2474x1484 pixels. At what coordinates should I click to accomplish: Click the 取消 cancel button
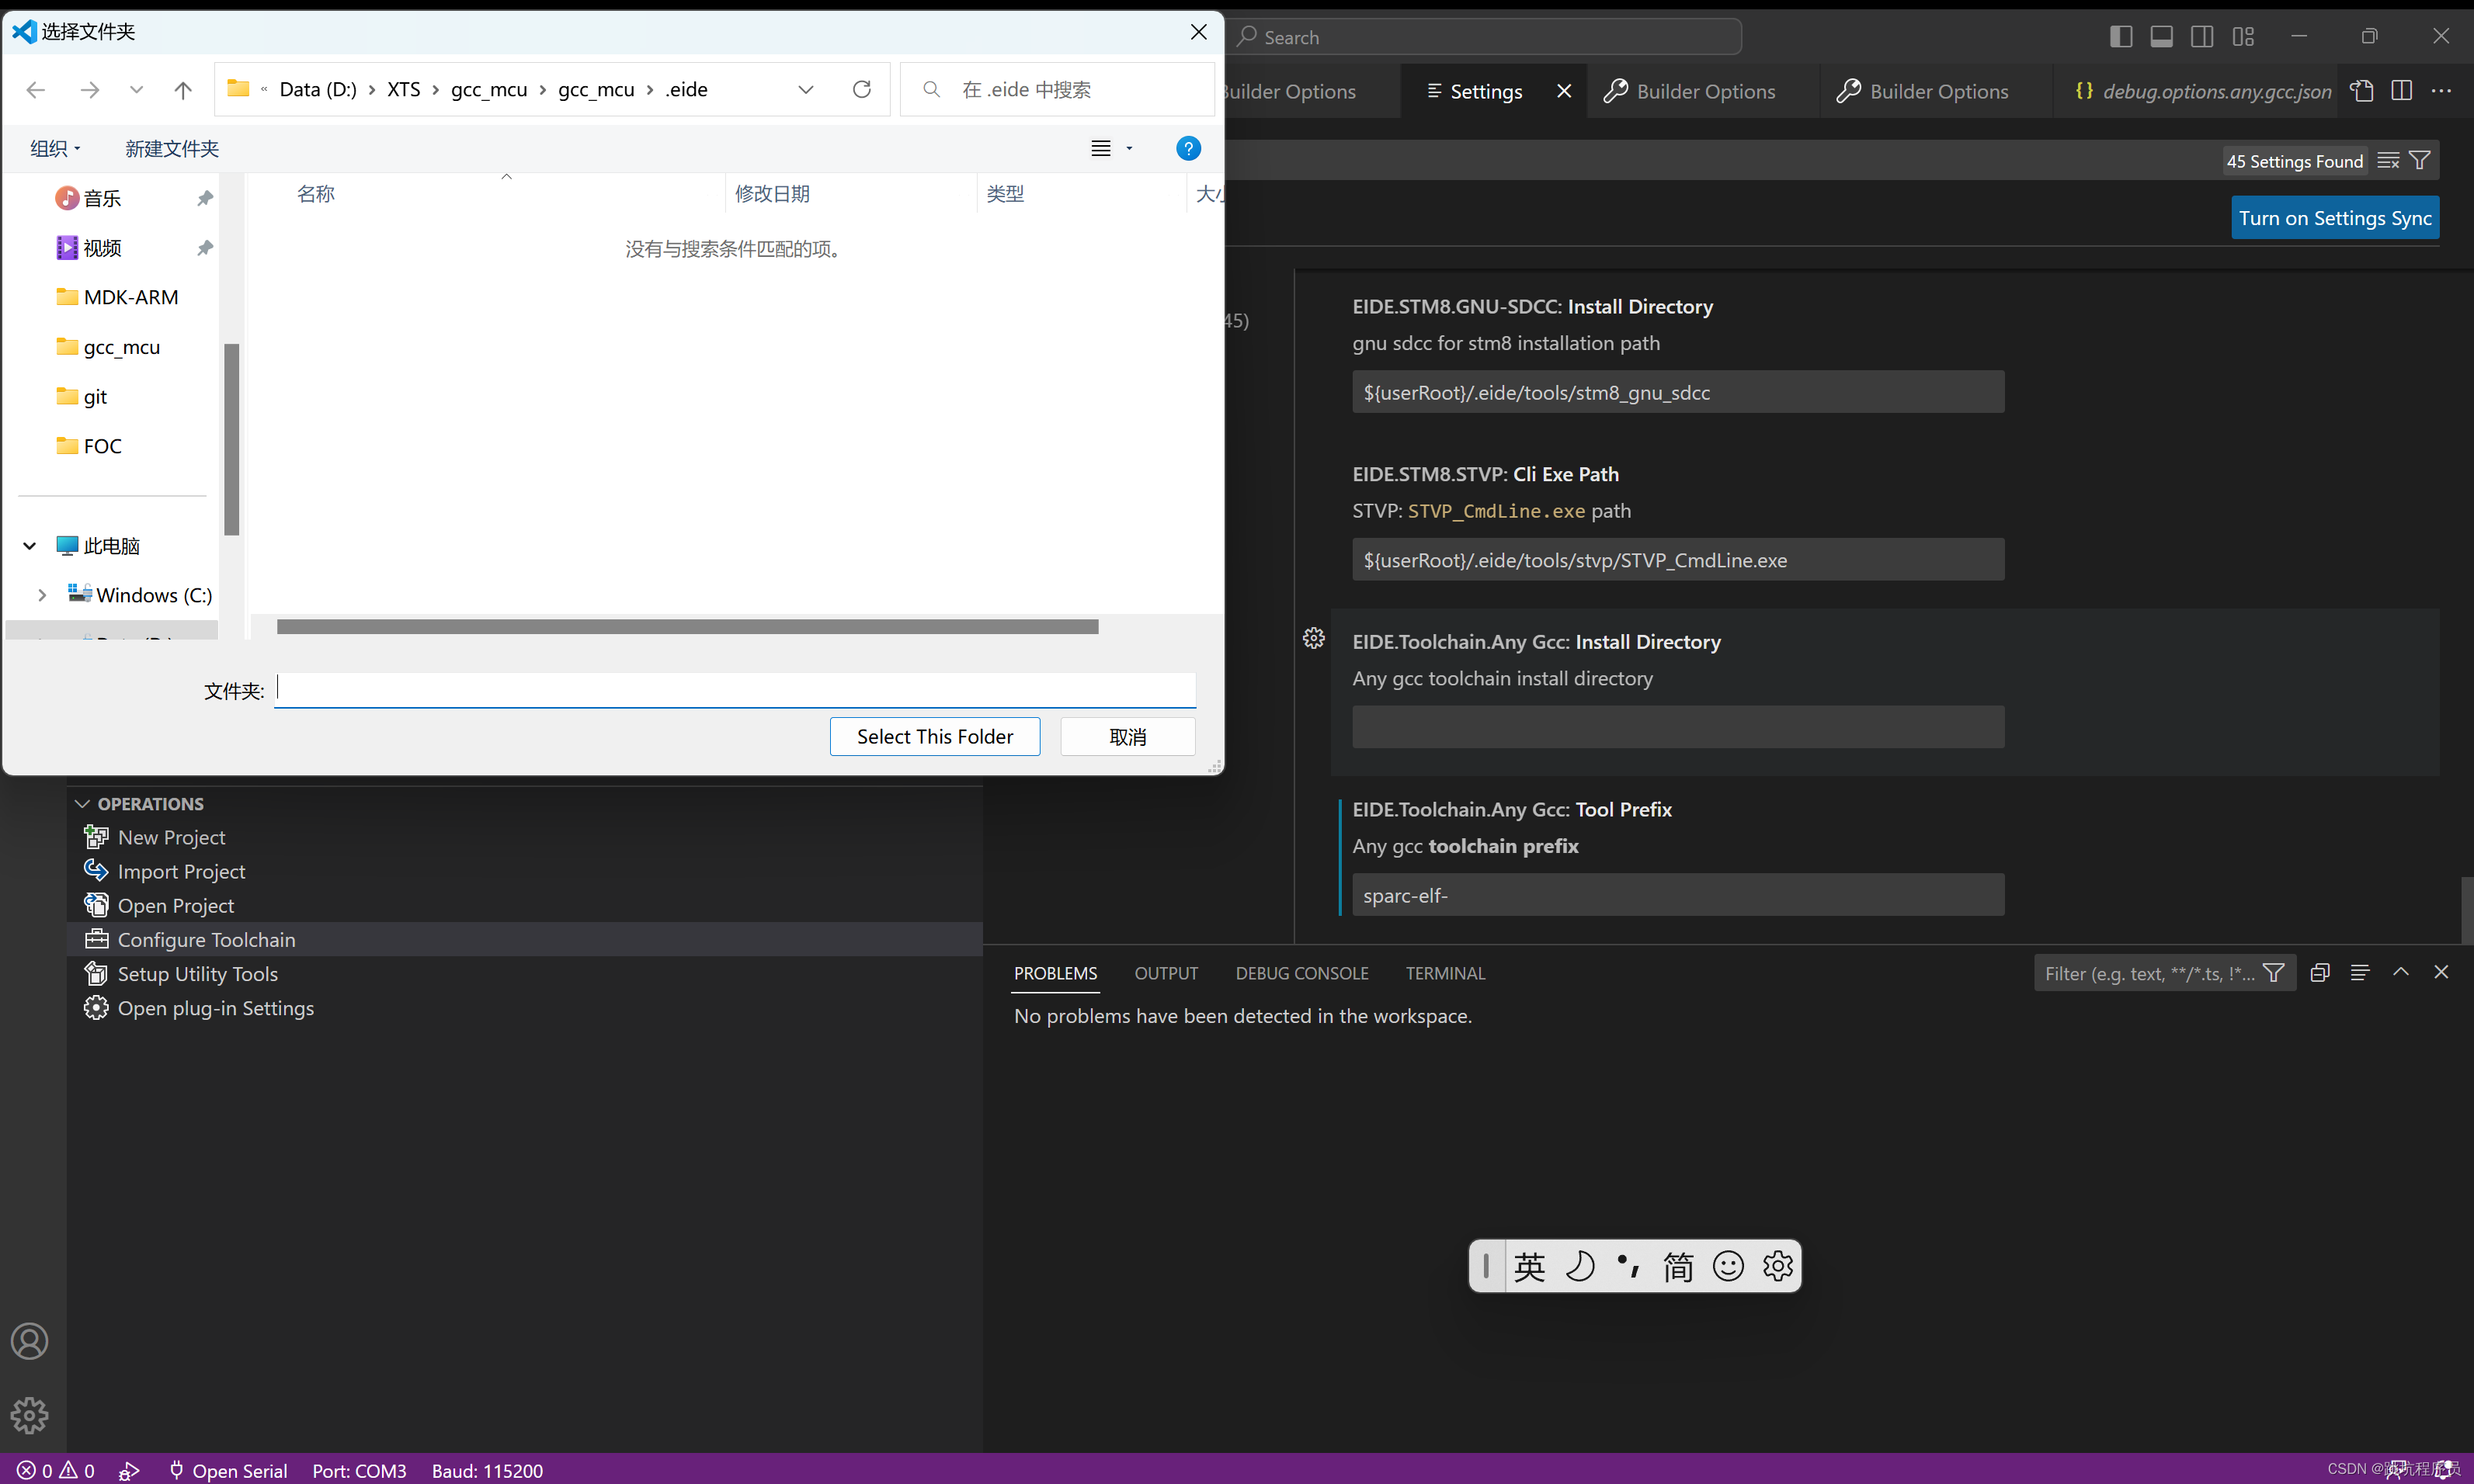click(x=1128, y=735)
